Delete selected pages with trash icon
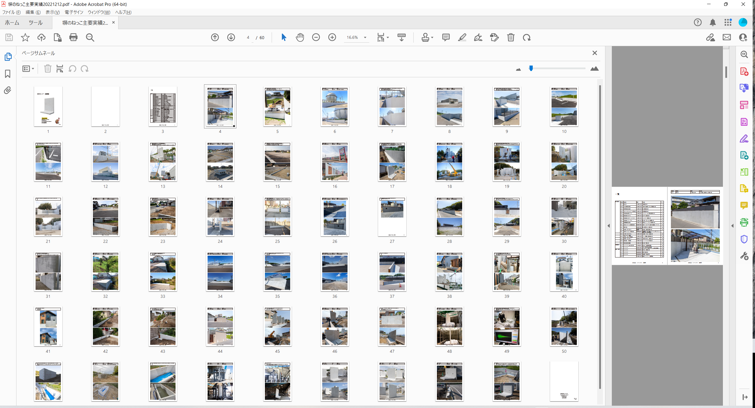755x408 pixels. tap(48, 69)
